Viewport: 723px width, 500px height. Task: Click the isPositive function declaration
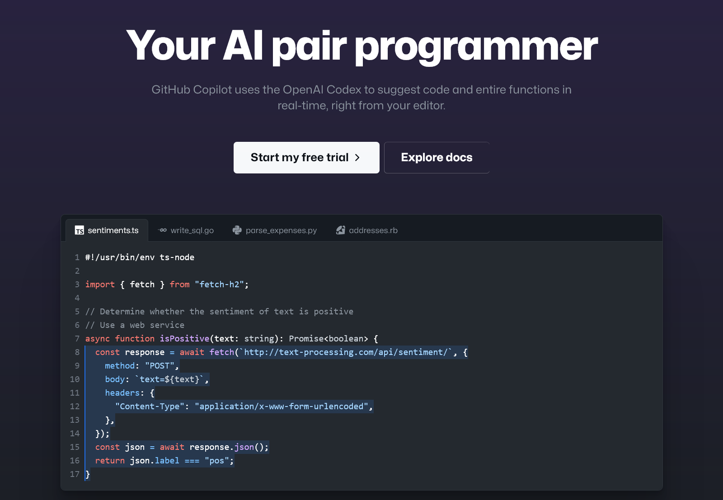[x=185, y=338]
